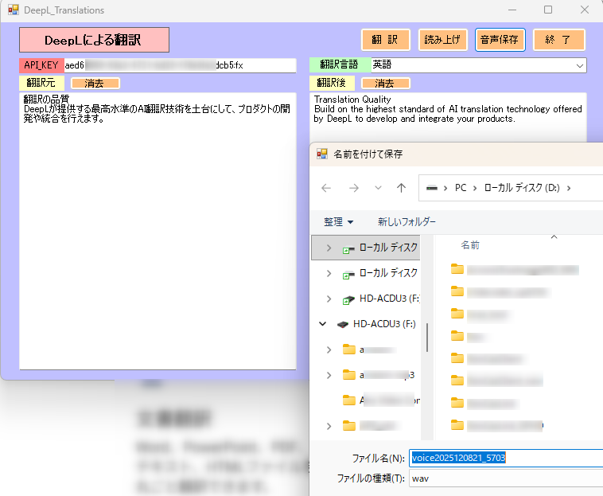Click the 名前 column header
The height and width of the screenshot is (496, 603).
(x=470, y=245)
